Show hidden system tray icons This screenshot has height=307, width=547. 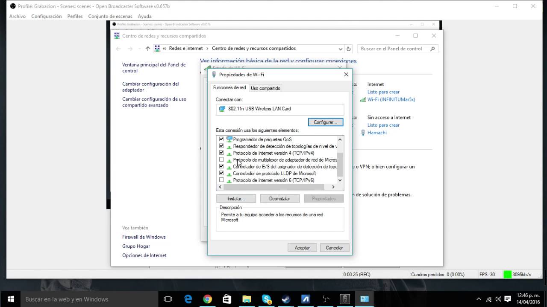pos(479,299)
